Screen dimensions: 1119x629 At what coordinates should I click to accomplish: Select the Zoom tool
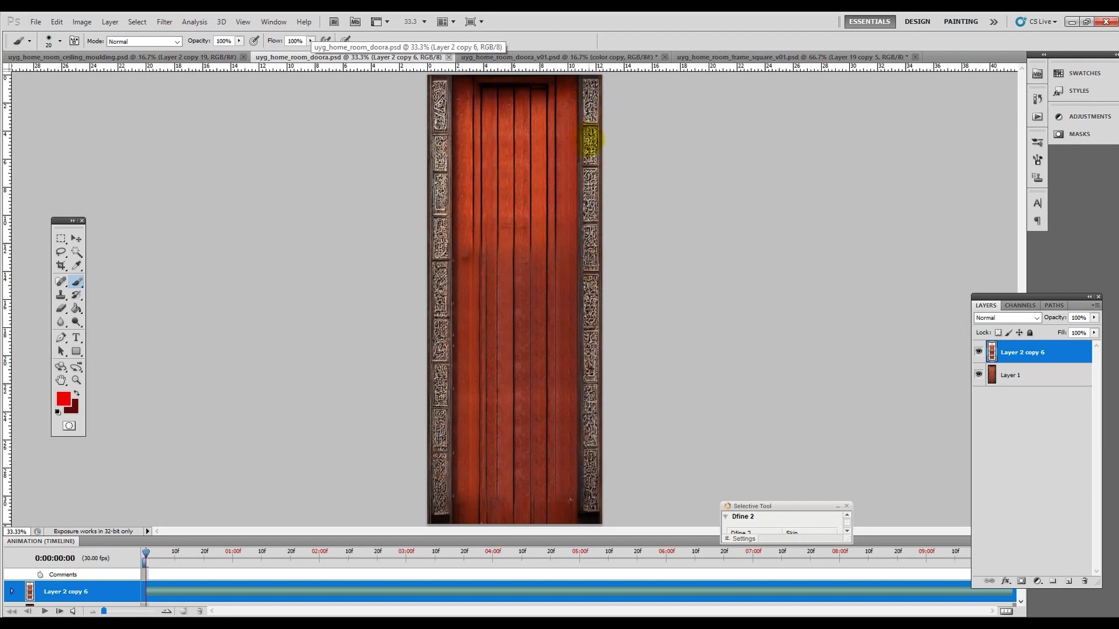click(76, 380)
